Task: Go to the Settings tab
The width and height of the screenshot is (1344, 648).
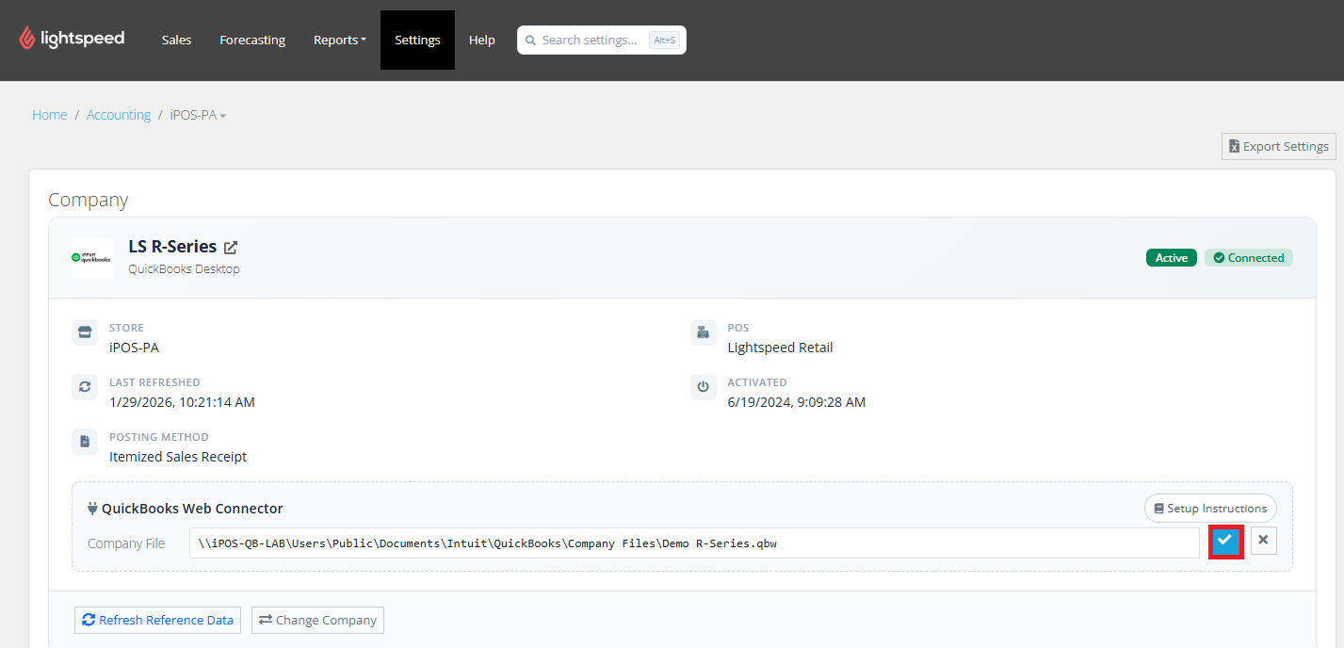Action: point(417,40)
